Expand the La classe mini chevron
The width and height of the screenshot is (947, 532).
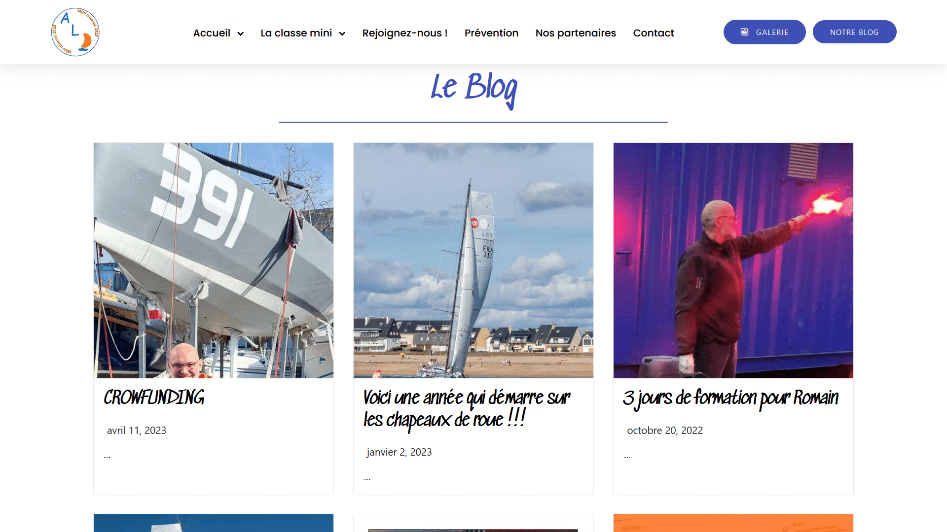click(342, 33)
